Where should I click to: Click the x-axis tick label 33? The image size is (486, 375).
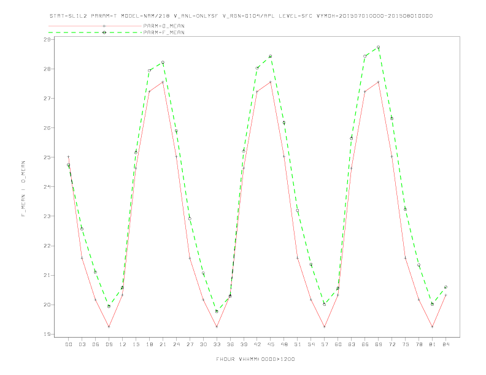point(217,344)
